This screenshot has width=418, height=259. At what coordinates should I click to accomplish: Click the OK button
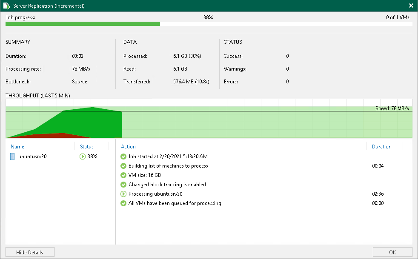(x=392, y=252)
